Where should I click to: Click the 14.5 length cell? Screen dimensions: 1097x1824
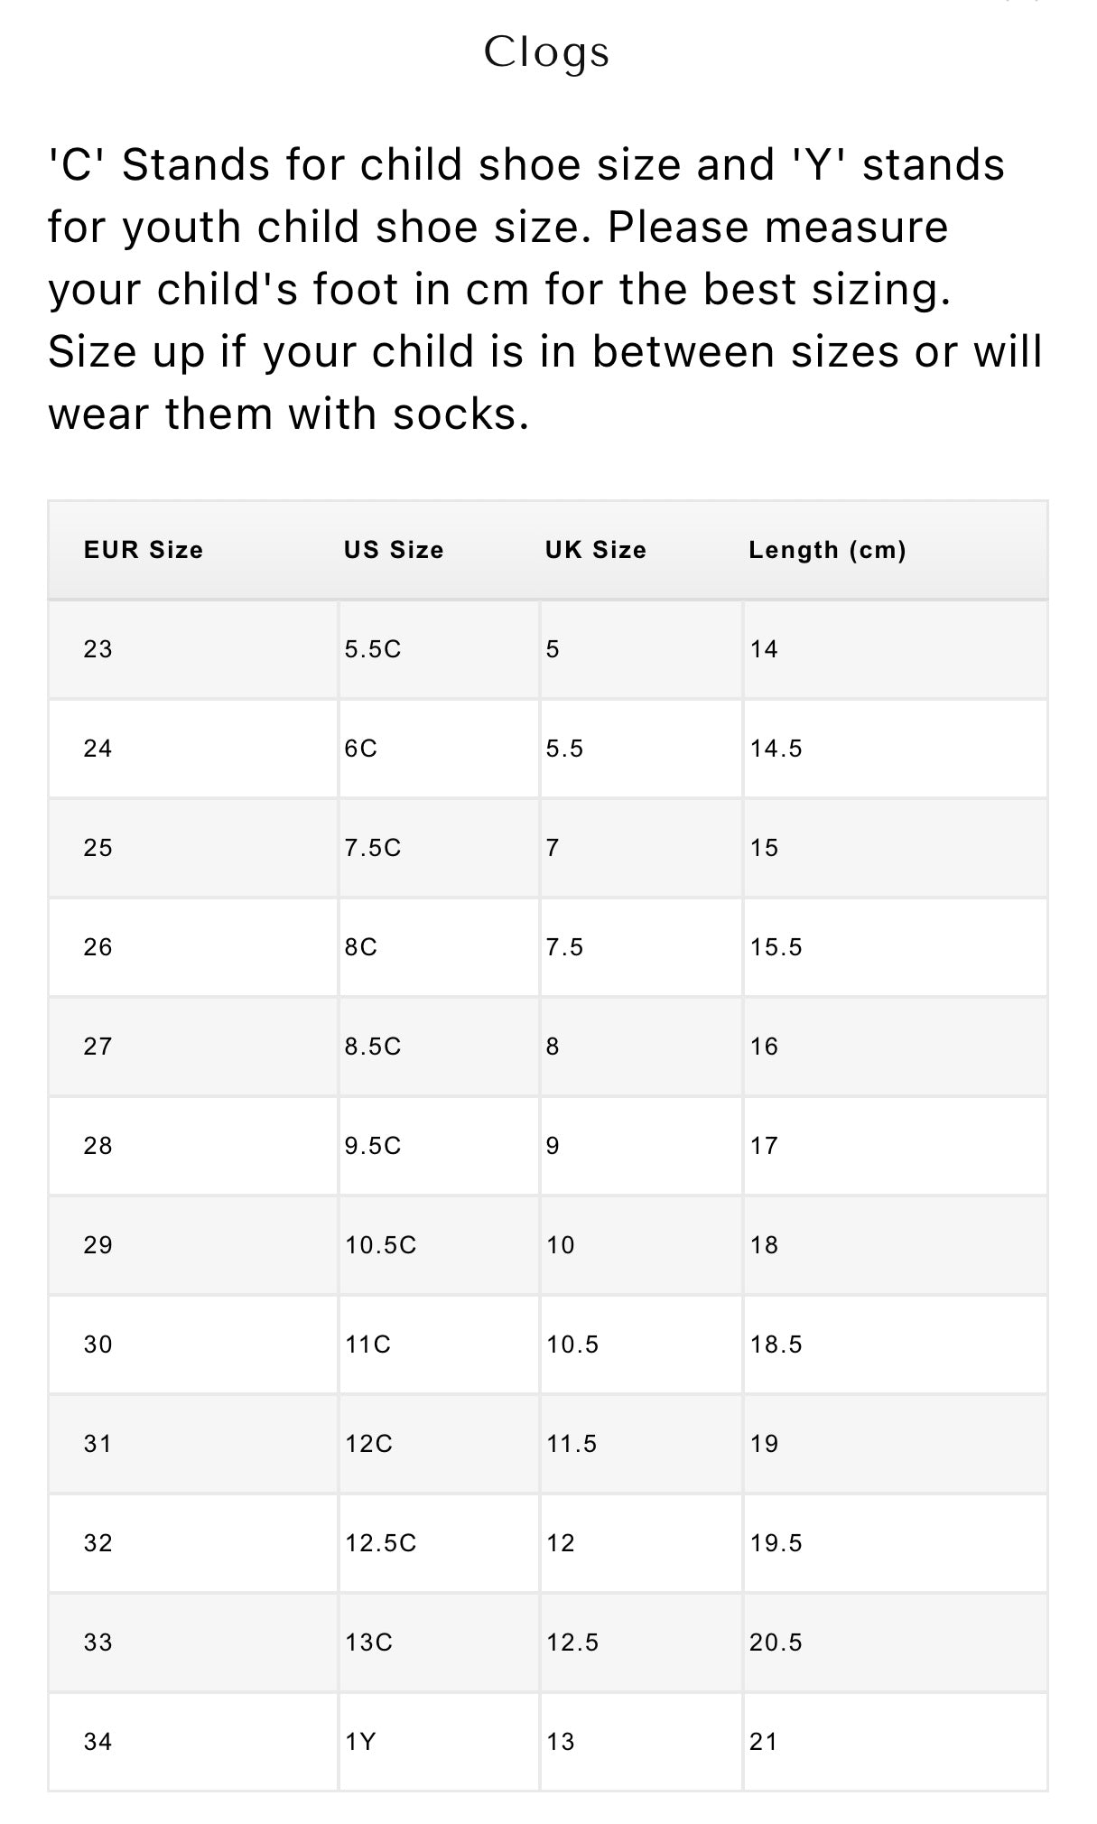[776, 749]
